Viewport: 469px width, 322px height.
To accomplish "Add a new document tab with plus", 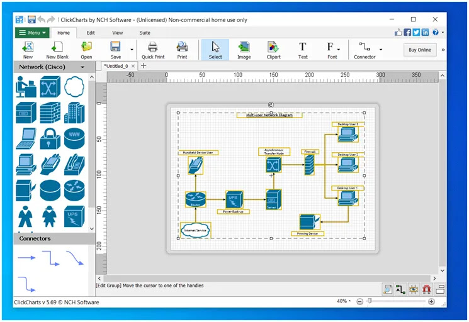I will (x=144, y=65).
